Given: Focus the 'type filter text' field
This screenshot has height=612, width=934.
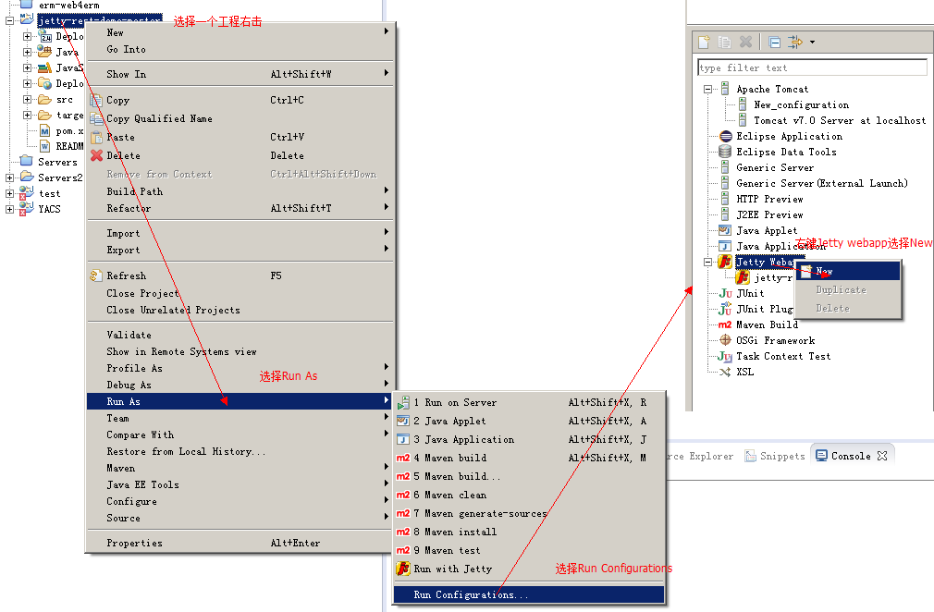Looking at the screenshot, I should [812, 67].
